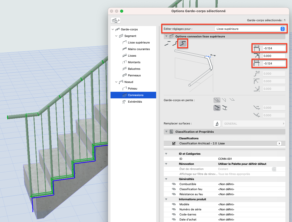Click the Modèle link icon
This screenshot has height=222, width=292.
[174, 204]
